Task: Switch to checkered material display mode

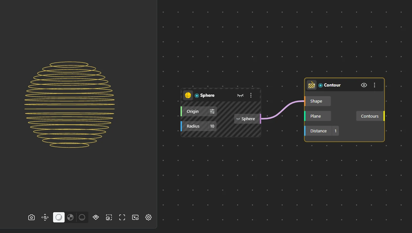Action: pyautogui.click(x=70, y=217)
